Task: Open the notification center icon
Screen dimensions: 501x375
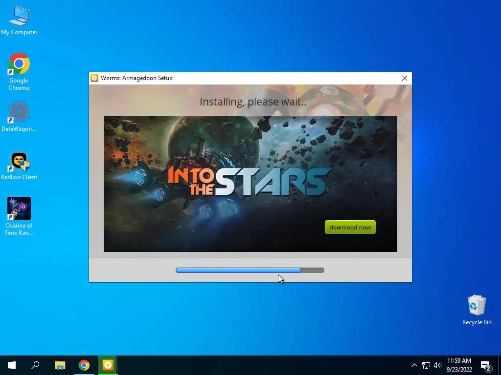Action: (x=485, y=366)
